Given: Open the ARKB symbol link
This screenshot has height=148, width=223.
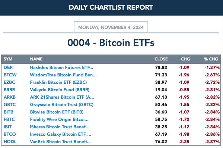Looking at the screenshot, I should [x=10, y=97].
